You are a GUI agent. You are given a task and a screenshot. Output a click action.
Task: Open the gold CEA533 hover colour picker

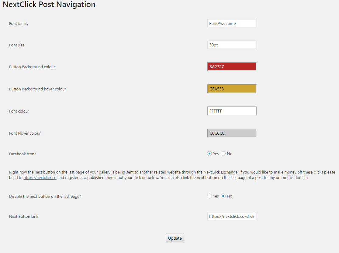tap(232, 89)
